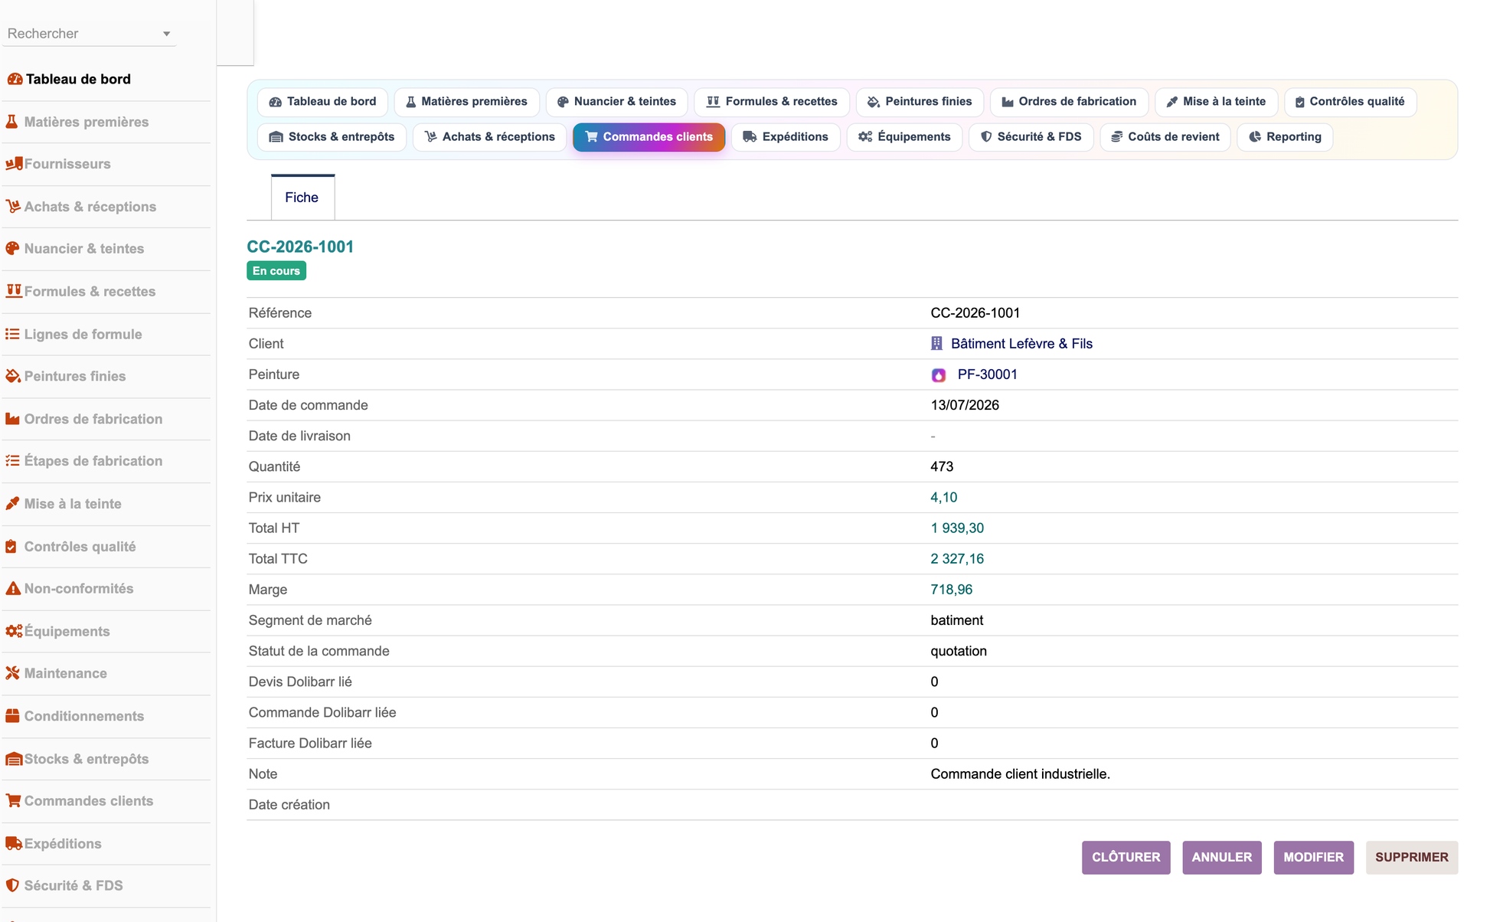Click the Nuancier & teintes palette icon in sidebar

(12, 249)
